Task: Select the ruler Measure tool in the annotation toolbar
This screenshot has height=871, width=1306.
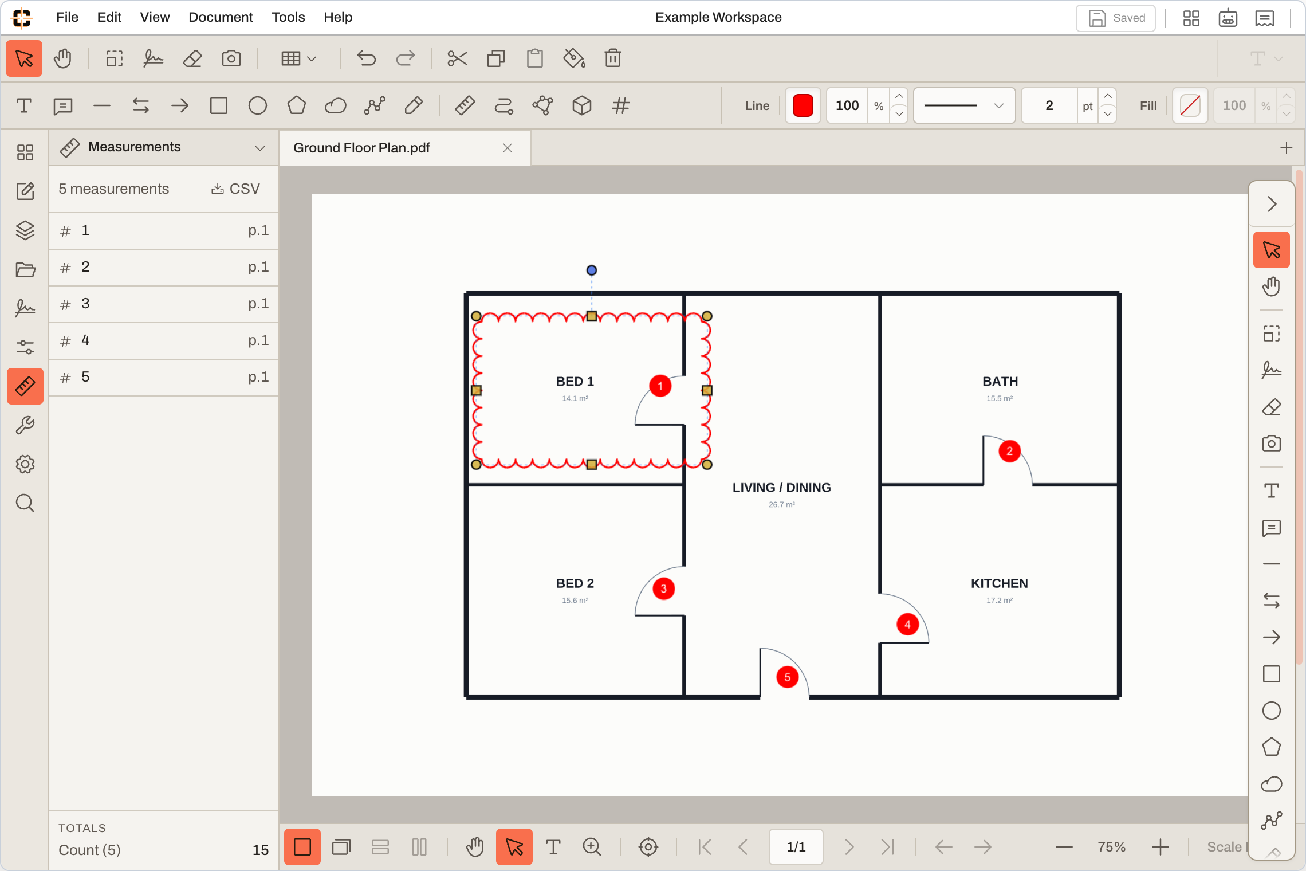Action: tap(465, 105)
